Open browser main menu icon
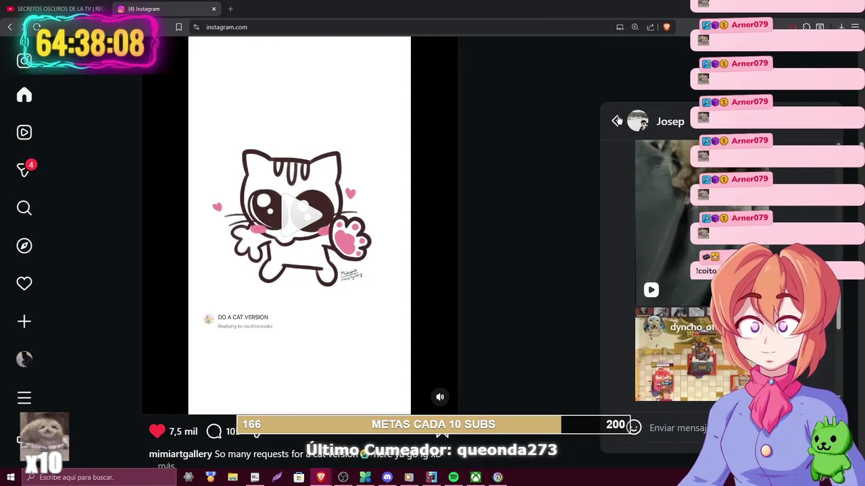 856,27
